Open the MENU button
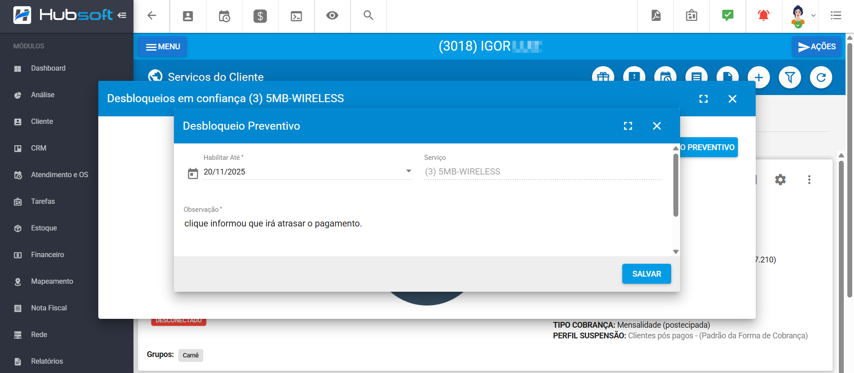 point(162,47)
